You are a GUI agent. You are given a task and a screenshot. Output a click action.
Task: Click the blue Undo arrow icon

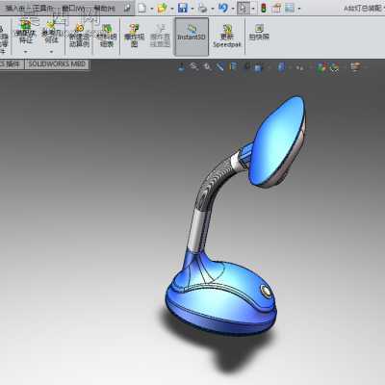pos(223,8)
